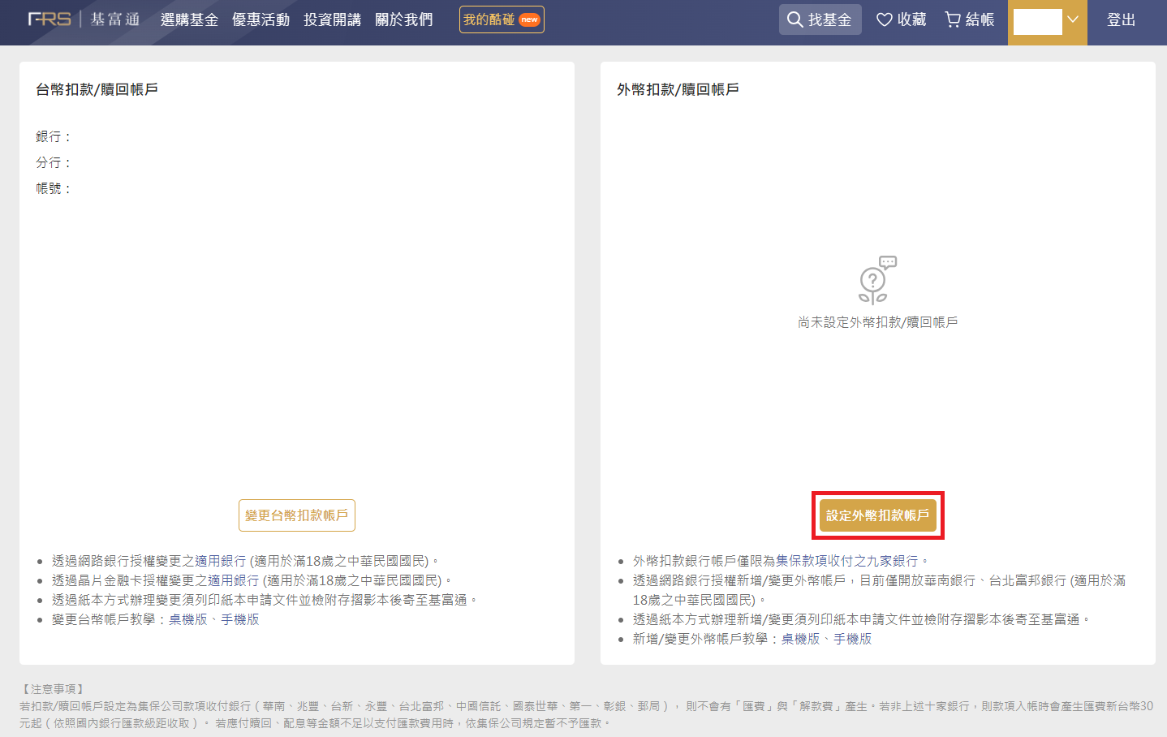
Task: Click 登出 to log out
Action: (x=1121, y=19)
